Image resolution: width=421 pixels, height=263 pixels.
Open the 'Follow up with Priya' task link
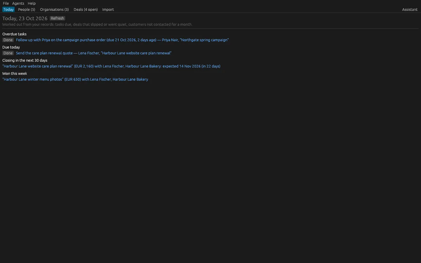pos(86,40)
